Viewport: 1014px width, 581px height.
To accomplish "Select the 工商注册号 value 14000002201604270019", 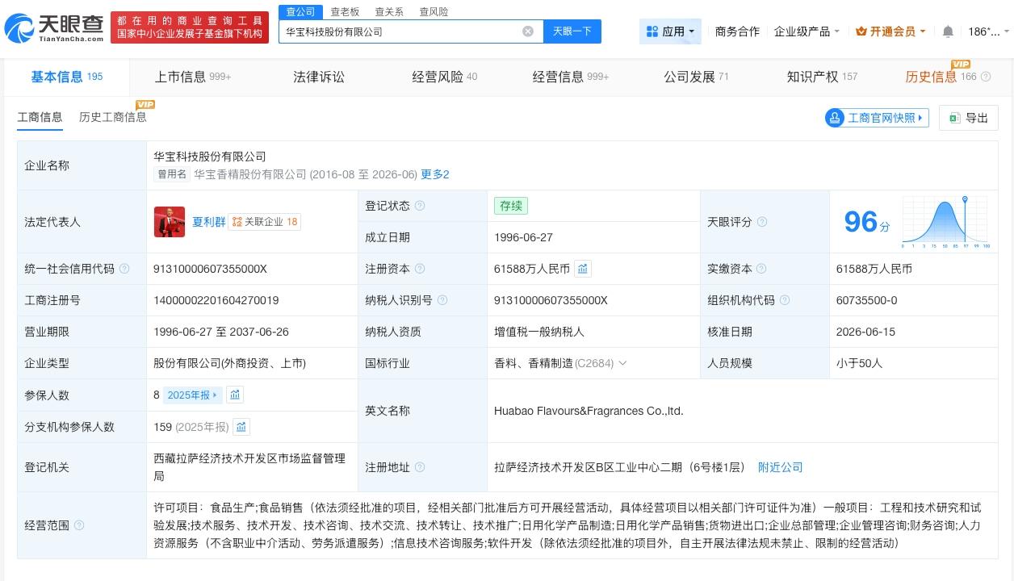I will tap(216, 300).
